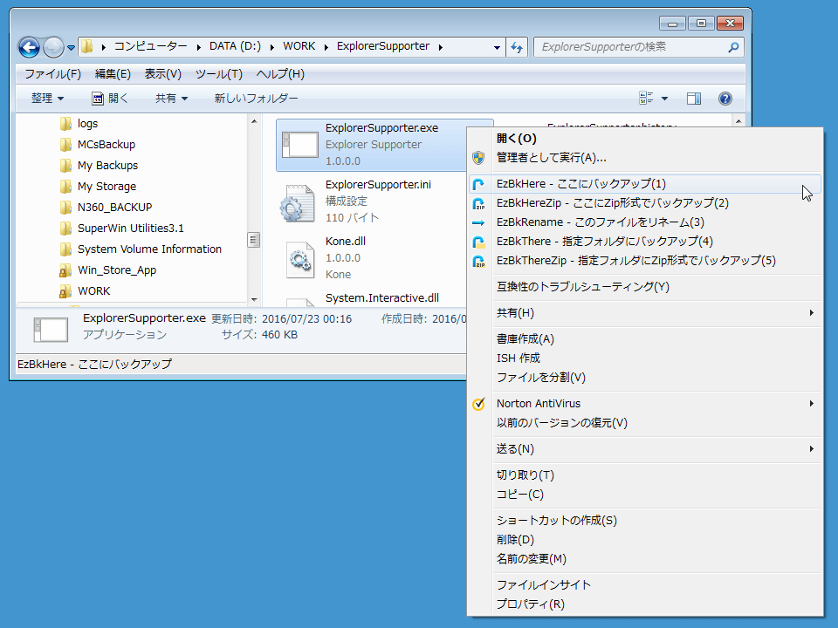
Task: Open the recent pages history dropdown arrow
Action: tap(71, 48)
